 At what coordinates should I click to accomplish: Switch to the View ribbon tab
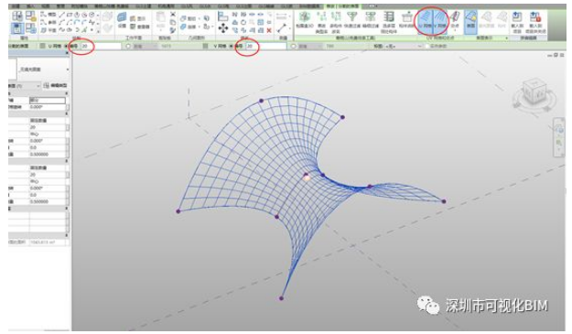tap(45, 6)
